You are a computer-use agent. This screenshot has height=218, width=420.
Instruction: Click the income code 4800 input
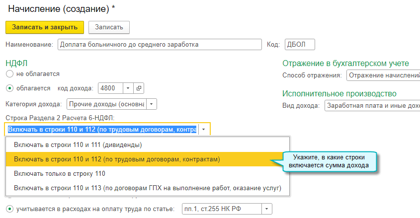pos(110,88)
